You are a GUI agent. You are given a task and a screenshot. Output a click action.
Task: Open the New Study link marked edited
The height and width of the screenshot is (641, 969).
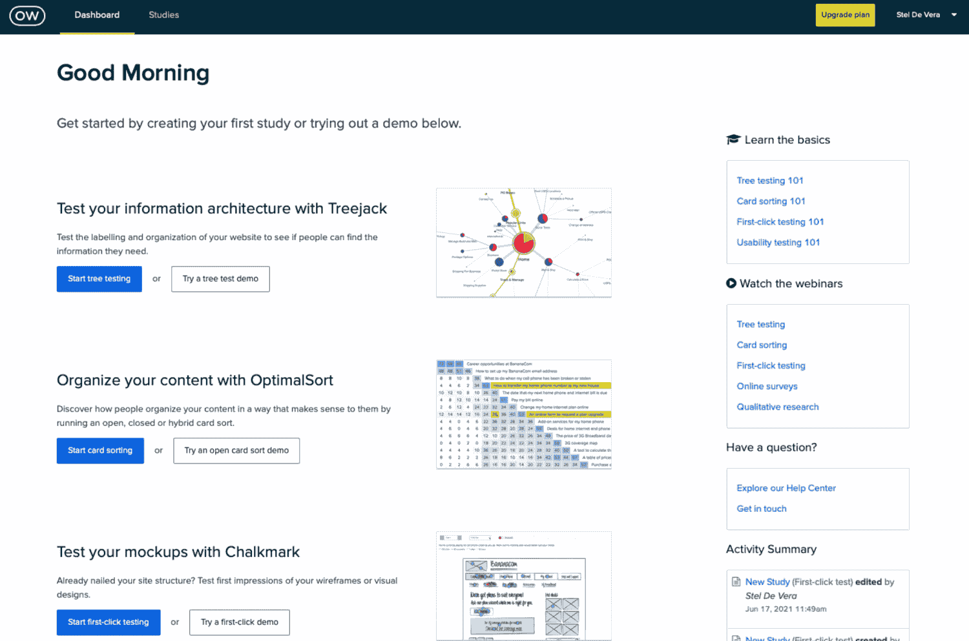(x=767, y=582)
